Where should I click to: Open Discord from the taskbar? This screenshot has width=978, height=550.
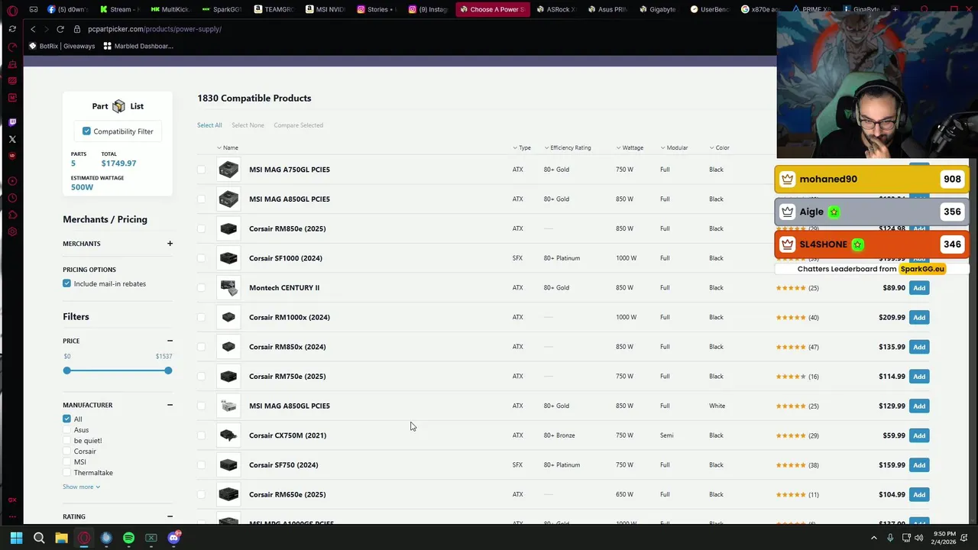(x=173, y=538)
